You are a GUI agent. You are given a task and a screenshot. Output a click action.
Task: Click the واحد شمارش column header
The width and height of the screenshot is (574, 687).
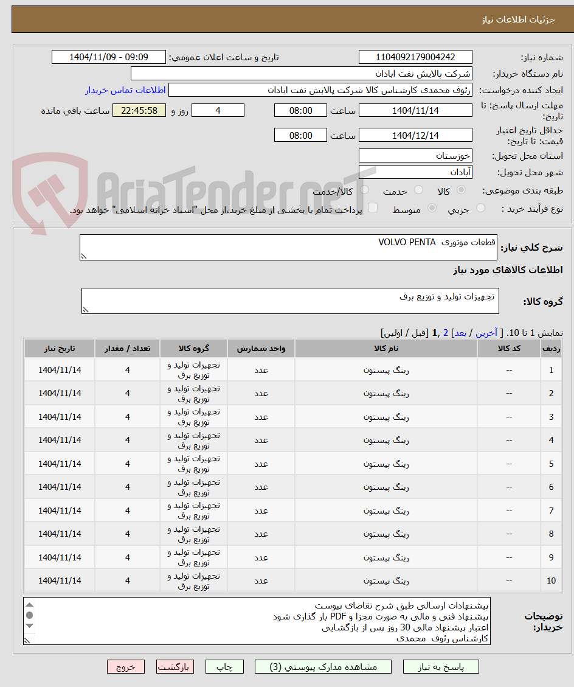pos(261,348)
